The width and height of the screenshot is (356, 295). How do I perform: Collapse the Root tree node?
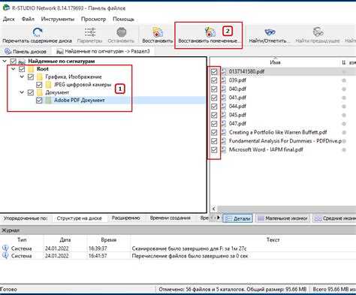(x=14, y=69)
